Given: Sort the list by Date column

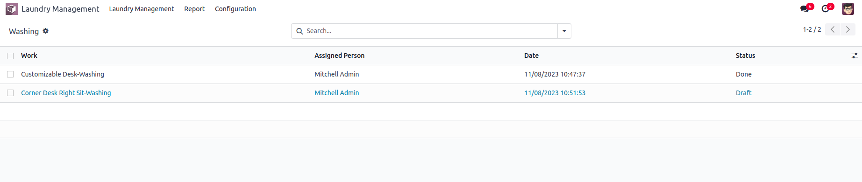Looking at the screenshot, I should [531, 56].
